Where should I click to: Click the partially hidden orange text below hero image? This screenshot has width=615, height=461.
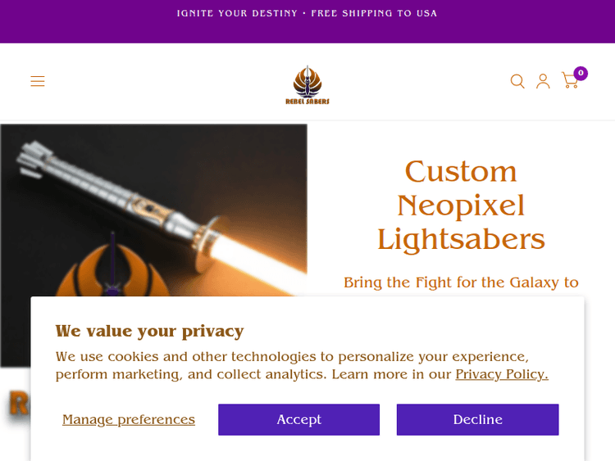pyautogui.click(x=19, y=404)
